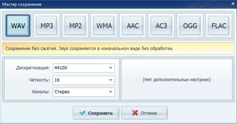Choose MP3 as the save format
This screenshot has height=124, width=237.
point(46,25)
